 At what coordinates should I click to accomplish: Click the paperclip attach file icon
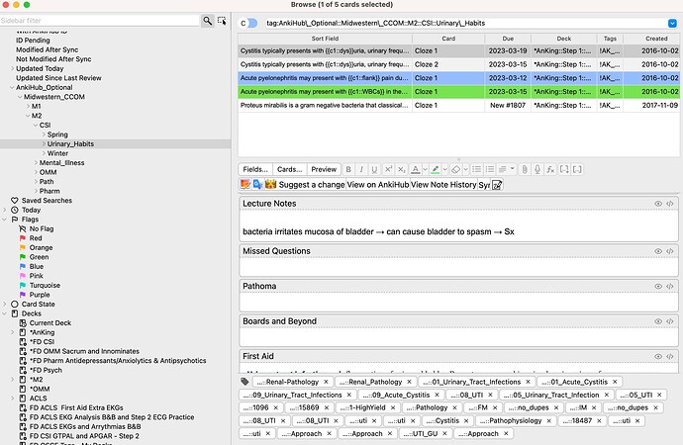[525, 170]
